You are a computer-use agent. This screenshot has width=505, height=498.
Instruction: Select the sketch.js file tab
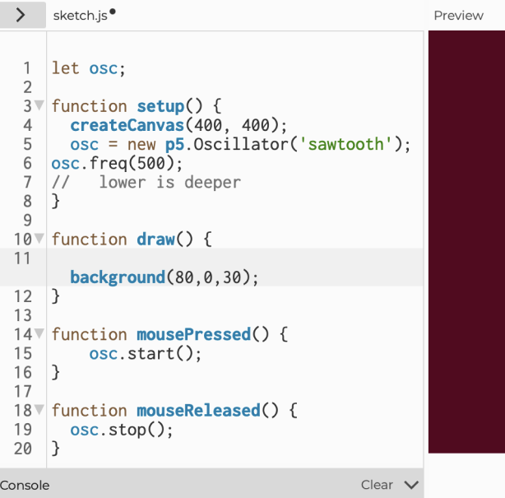80,15
